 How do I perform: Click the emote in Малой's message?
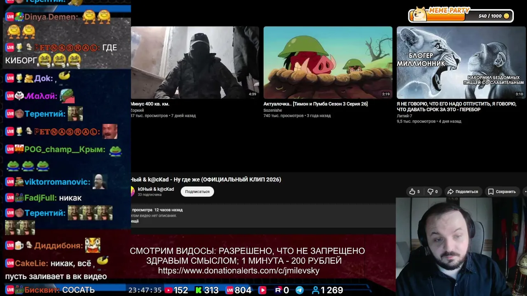[x=67, y=96]
